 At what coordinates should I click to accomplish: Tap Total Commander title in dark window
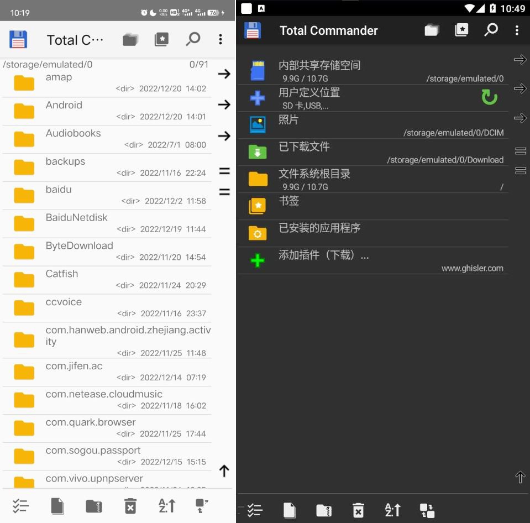coord(328,30)
